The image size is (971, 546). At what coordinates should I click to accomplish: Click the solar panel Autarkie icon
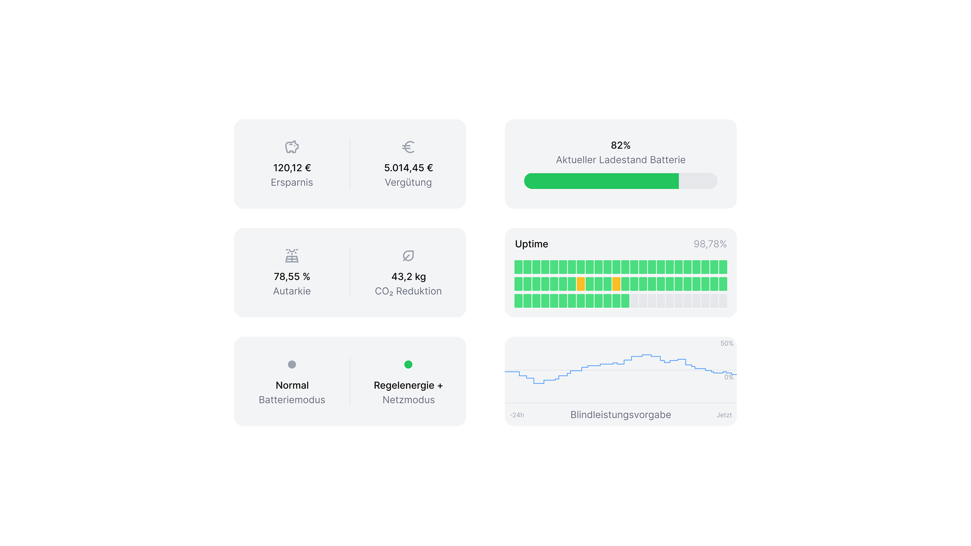pos(292,256)
